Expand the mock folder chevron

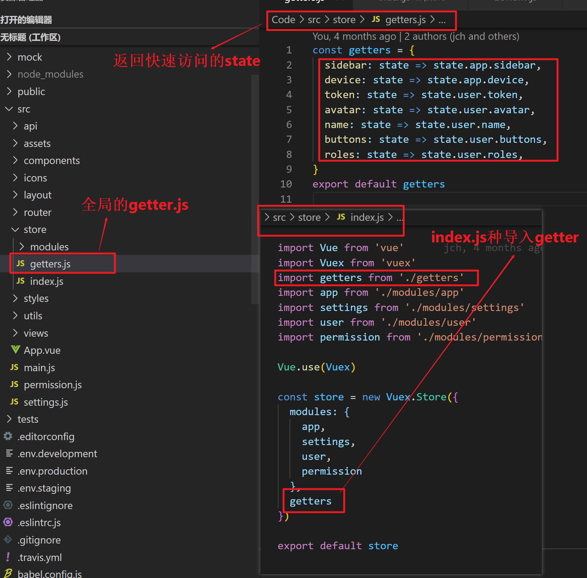coord(9,57)
